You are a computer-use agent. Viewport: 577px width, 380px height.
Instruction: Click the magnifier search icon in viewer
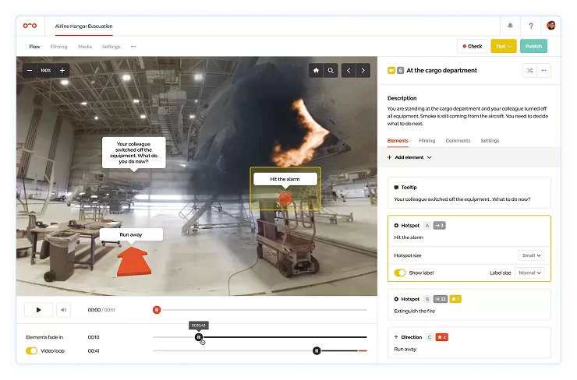(x=331, y=70)
